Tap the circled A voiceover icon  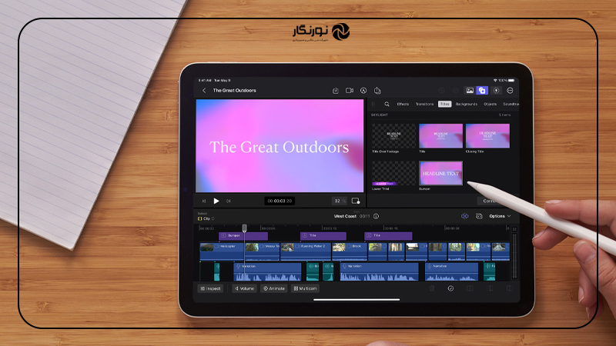click(363, 91)
